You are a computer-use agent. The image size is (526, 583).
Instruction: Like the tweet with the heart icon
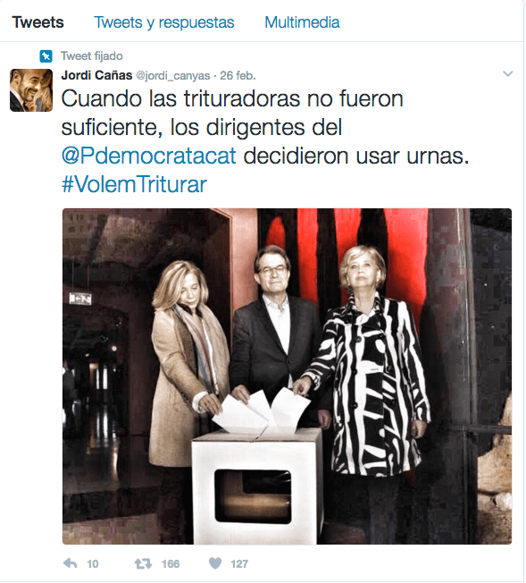pos(215,563)
